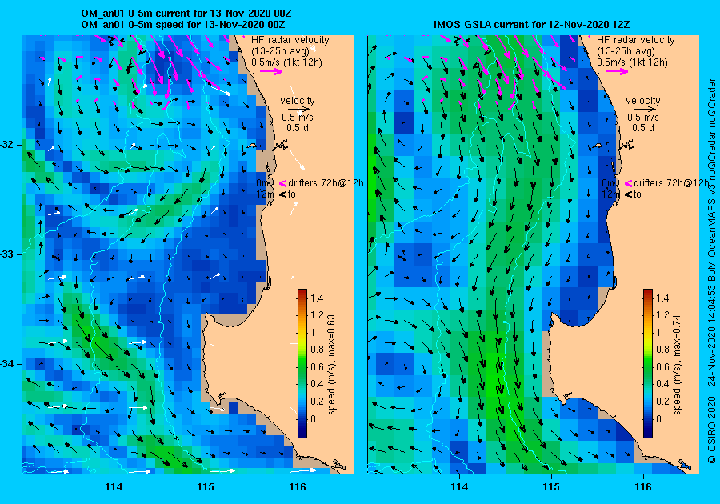Click title 'OM_an01 0-5m current for 13-Nov-2020 00Z'

(186, 14)
